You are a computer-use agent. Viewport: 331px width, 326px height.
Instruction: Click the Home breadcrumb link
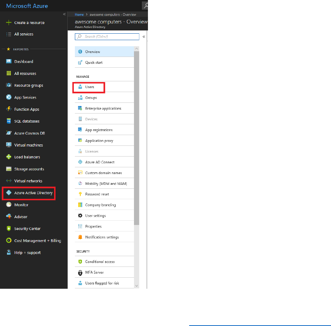79,15
